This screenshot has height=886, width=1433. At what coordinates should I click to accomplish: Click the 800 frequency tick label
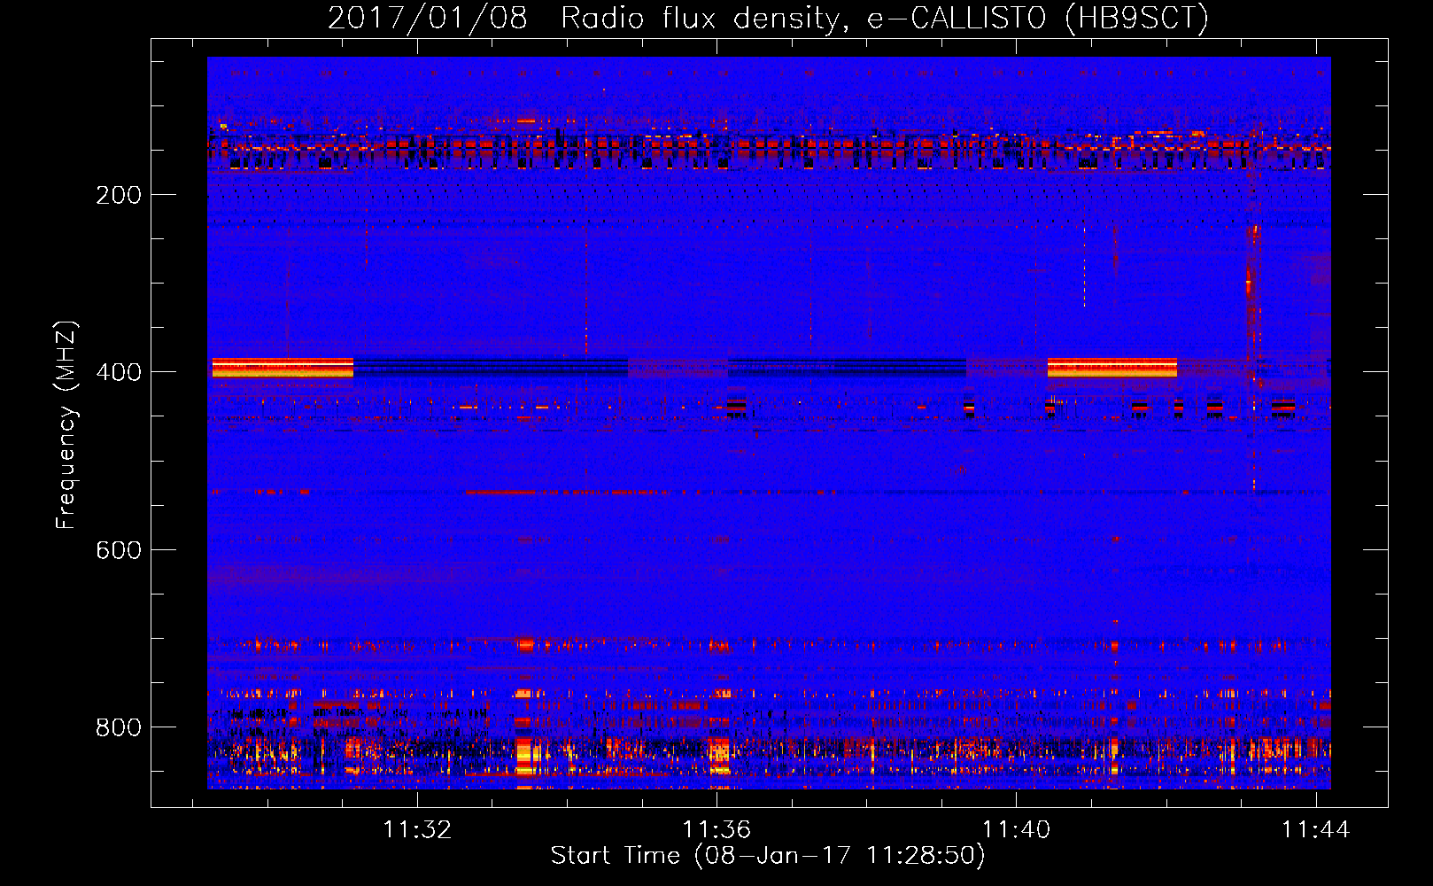click(x=119, y=727)
